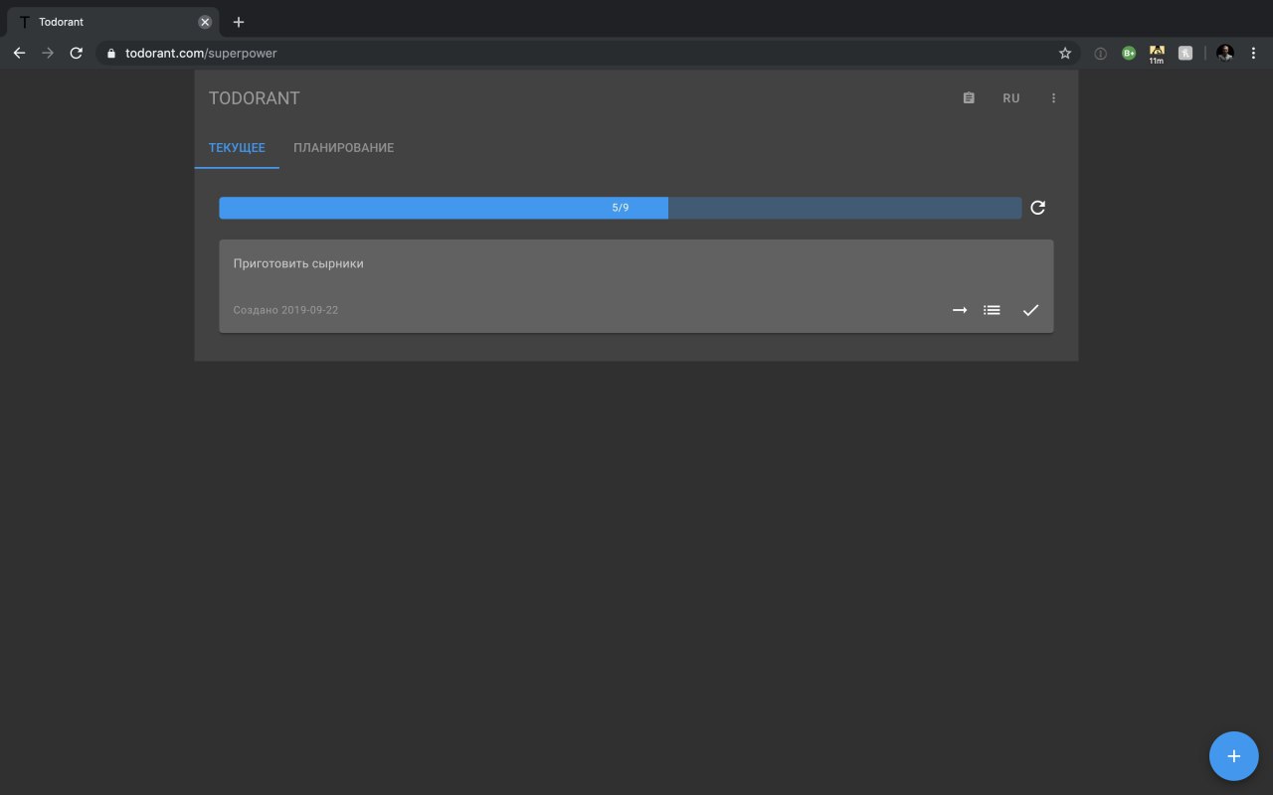Break down the todo with list icon
Viewport: 1273px width, 795px height.
[x=992, y=310]
